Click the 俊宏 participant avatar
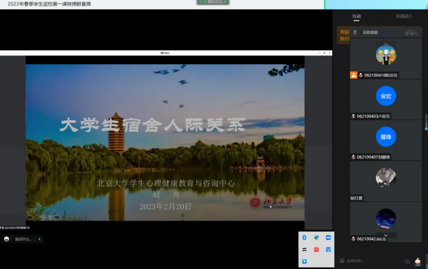This screenshot has height=269, width=428. point(386,96)
